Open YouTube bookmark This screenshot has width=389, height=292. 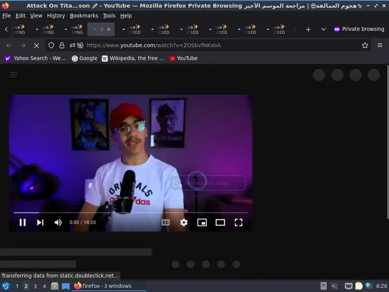point(183,58)
